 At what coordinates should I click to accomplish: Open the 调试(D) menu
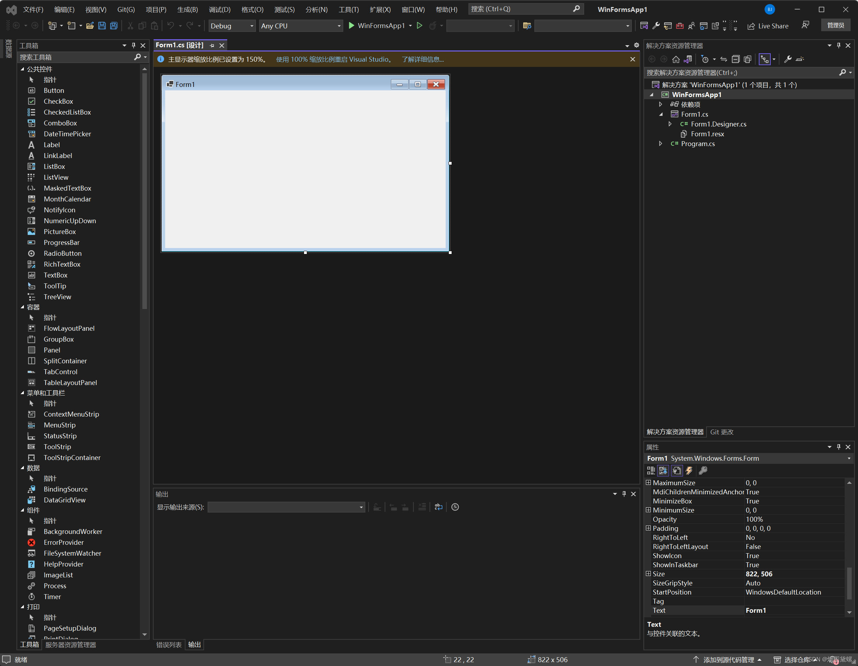point(219,9)
